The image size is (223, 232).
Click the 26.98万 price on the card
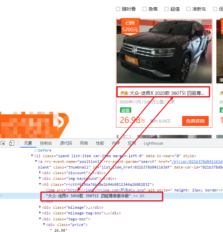(x=132, y=120)
